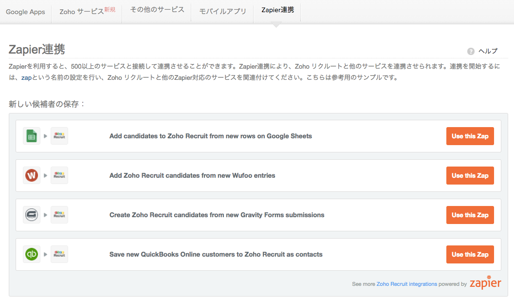Click Zoho Recruit icon in QuickBooks row
Screen dimensions: 514x299
[59, 254]
